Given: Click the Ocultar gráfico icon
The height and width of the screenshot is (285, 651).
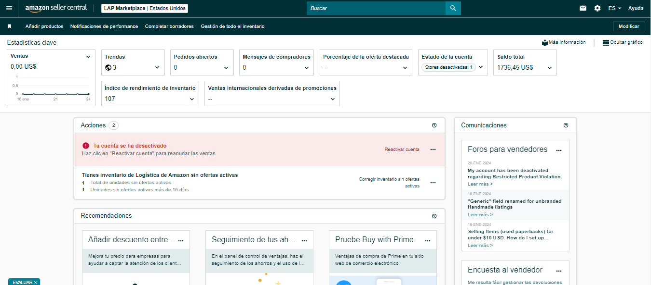Looking at the screenshot, I should point(606,42).
